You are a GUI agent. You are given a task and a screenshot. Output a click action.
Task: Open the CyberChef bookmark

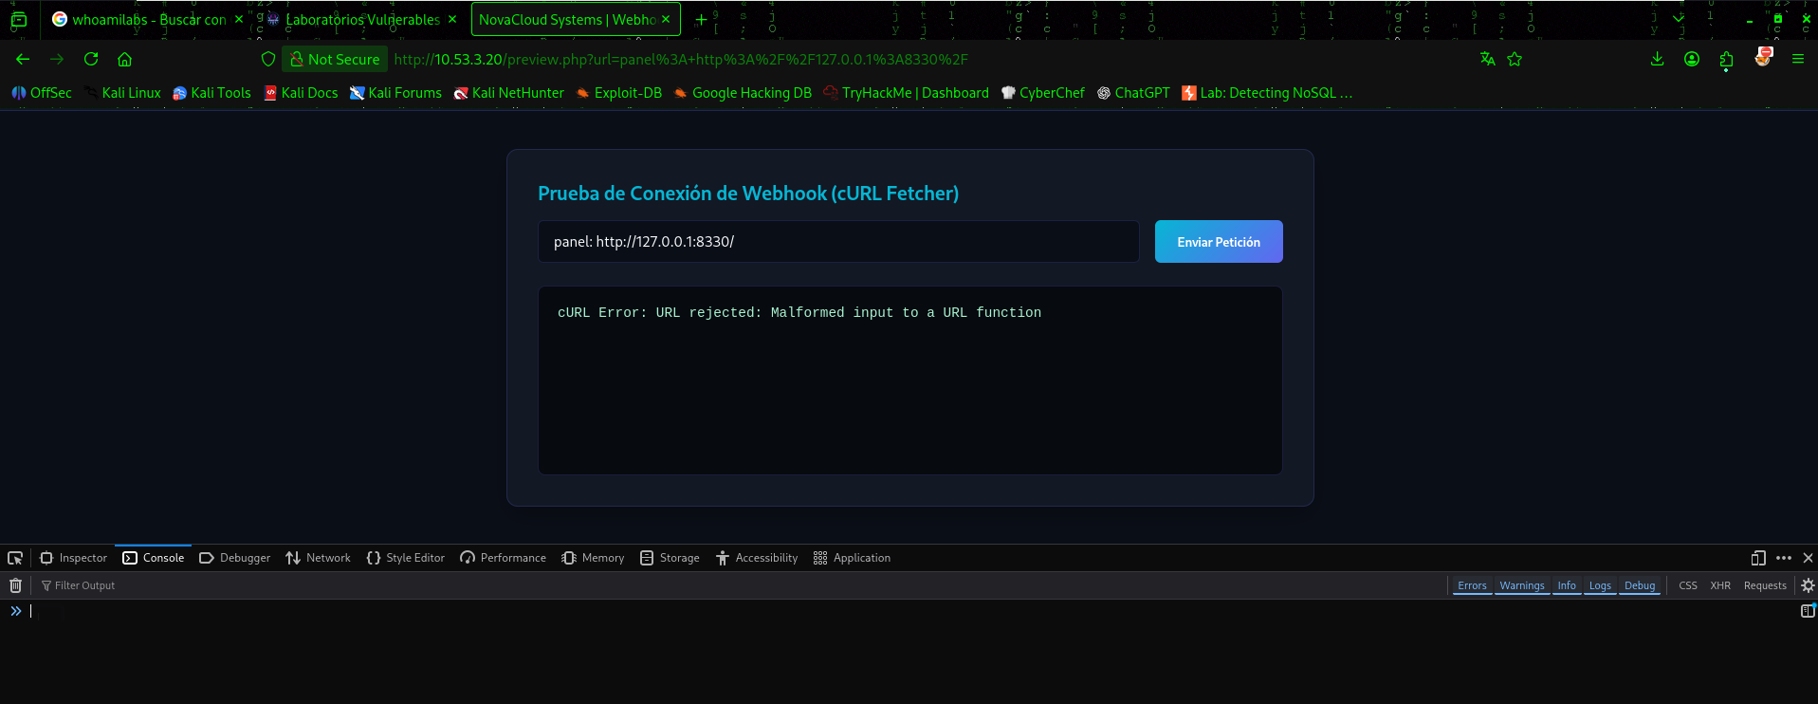coord(1043,93)
